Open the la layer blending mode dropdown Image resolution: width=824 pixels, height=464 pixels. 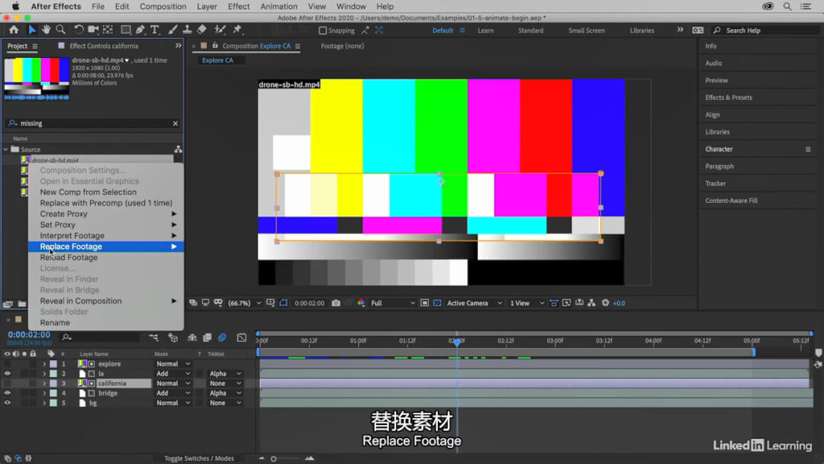173,374
